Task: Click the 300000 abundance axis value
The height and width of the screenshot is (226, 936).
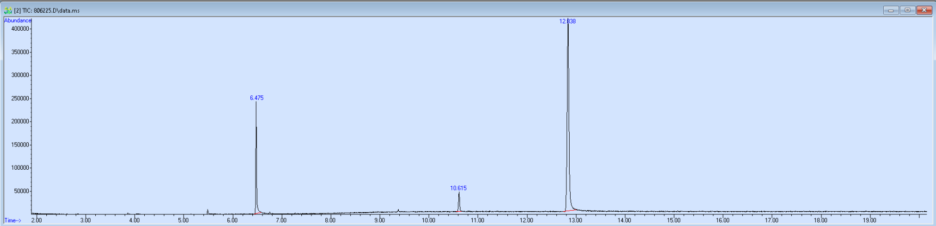Action: tap(20, 75)
